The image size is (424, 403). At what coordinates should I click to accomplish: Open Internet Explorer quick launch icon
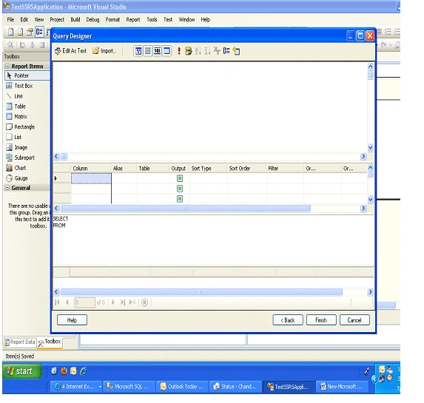[x=83, y=371]
